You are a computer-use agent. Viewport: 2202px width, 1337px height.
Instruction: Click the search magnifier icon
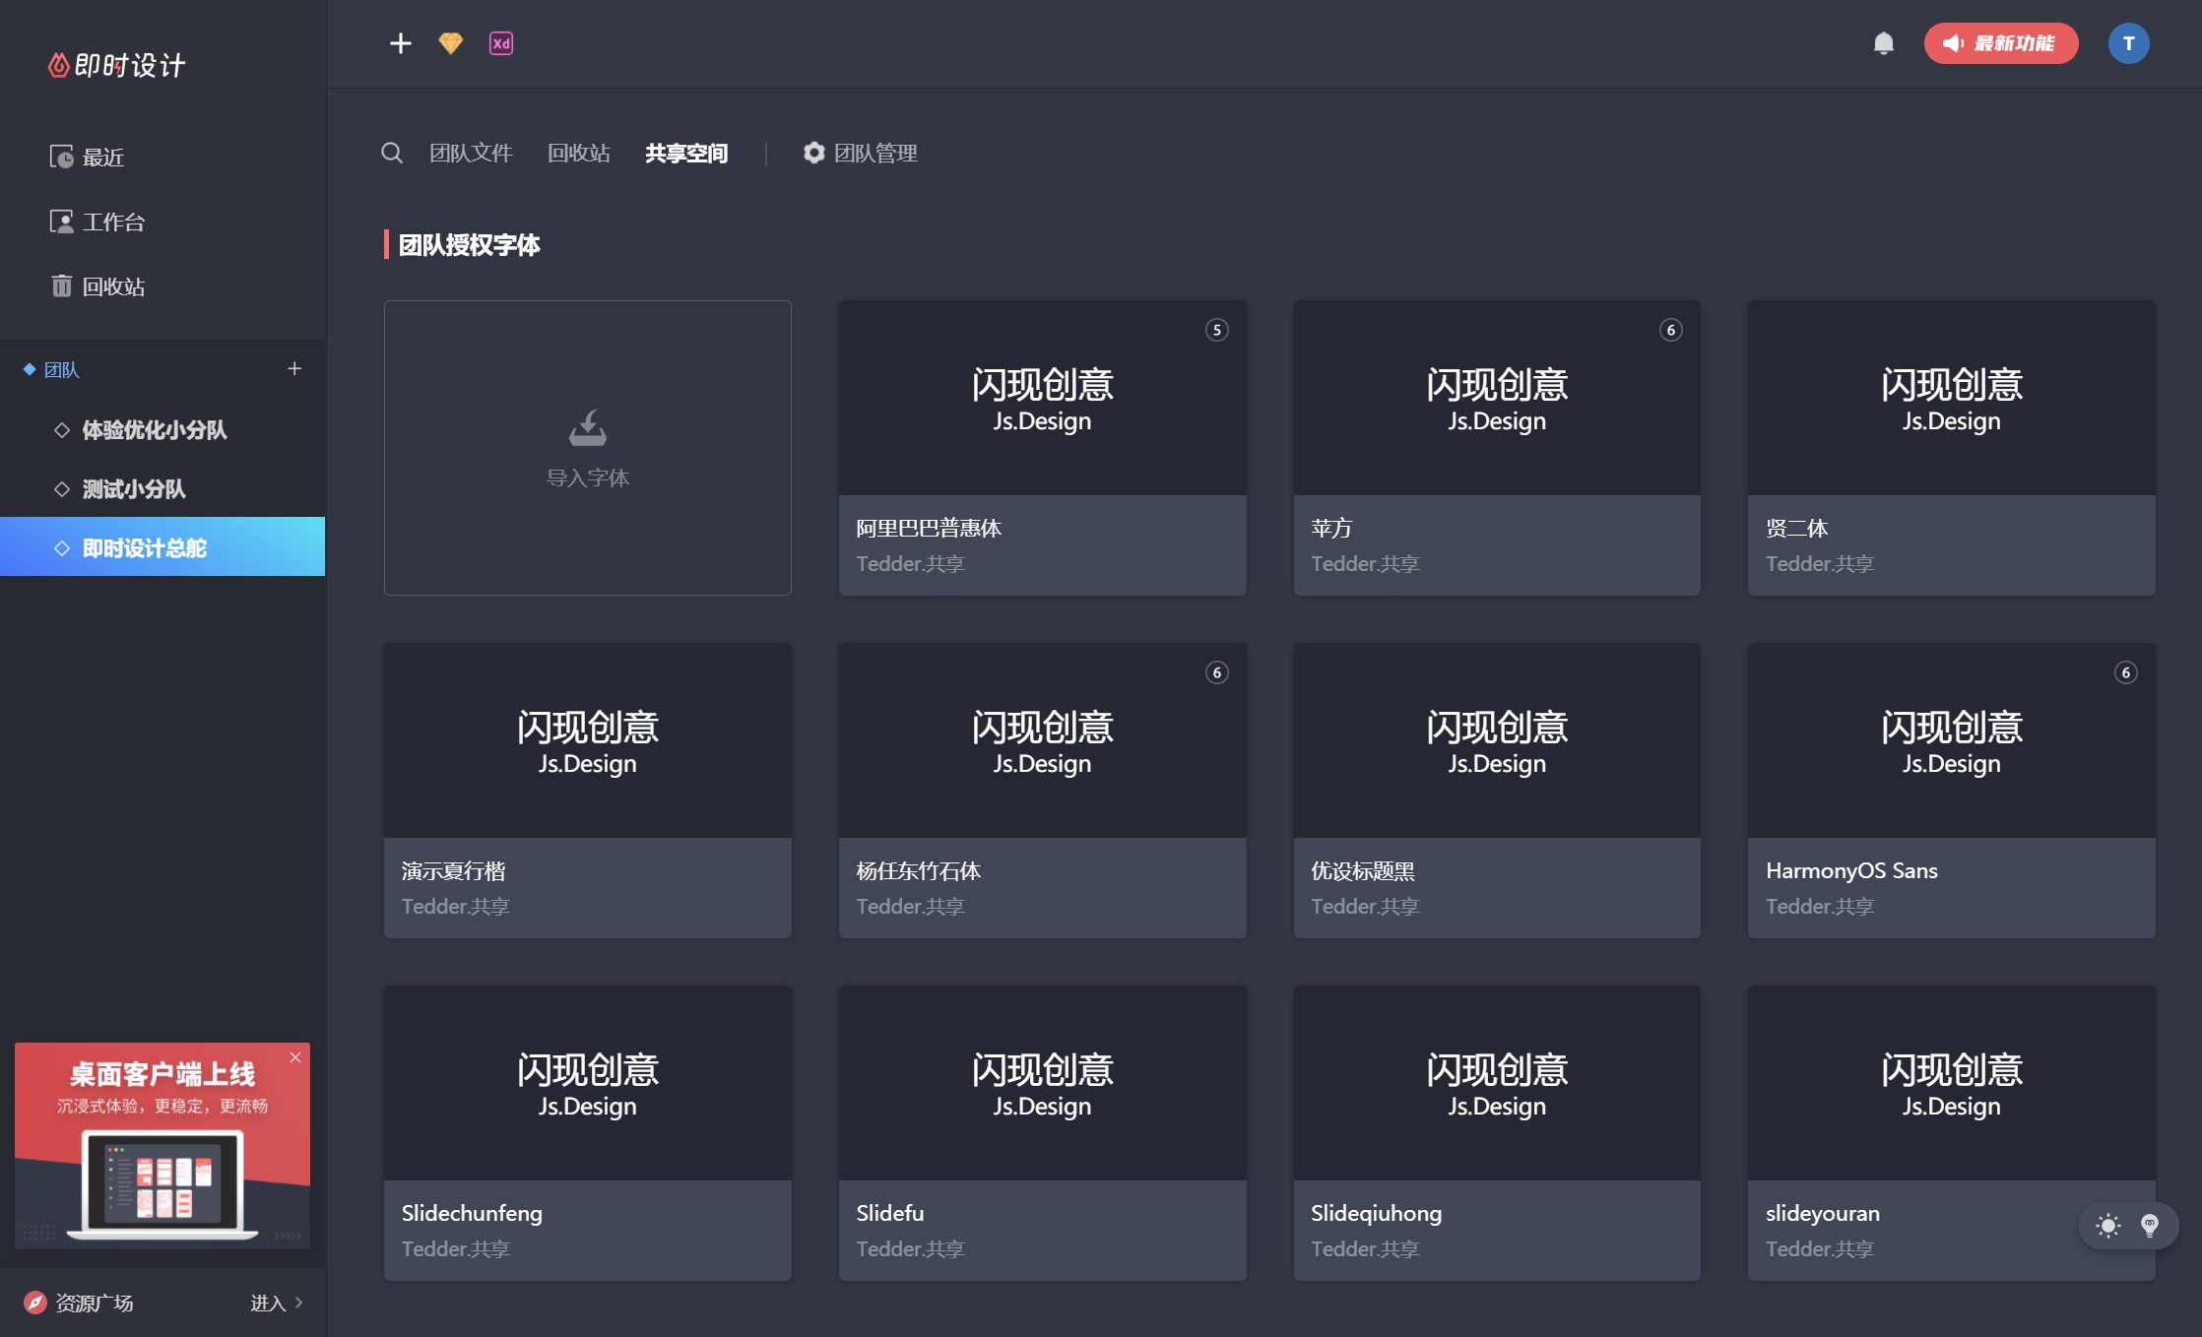[392, 153]
